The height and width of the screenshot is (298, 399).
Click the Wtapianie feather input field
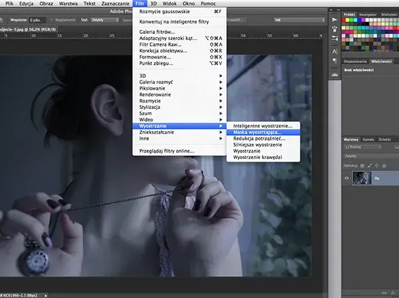click(37, 20)
